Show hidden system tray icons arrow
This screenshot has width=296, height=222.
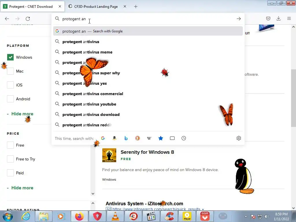click(x=246, y=217)
